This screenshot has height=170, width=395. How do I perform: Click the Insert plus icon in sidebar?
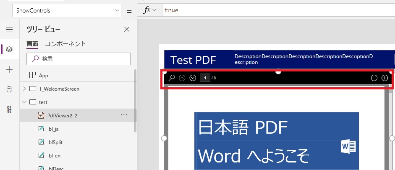pyautogui.click(x=9, y=69)
